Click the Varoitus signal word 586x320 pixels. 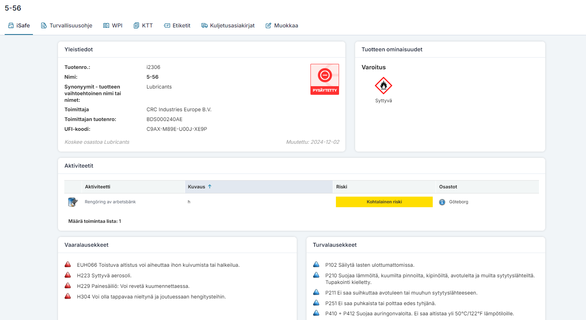[x=374, y=67]
